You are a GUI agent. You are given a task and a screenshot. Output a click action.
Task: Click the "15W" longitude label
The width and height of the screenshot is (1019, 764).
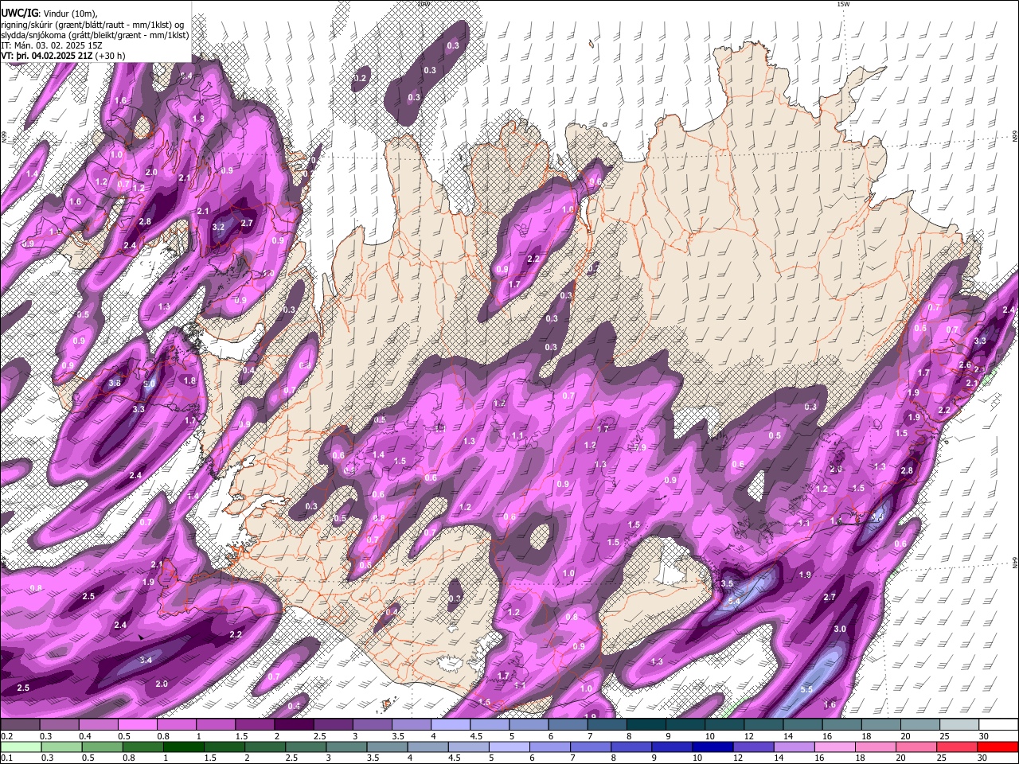tap(843, 4)
